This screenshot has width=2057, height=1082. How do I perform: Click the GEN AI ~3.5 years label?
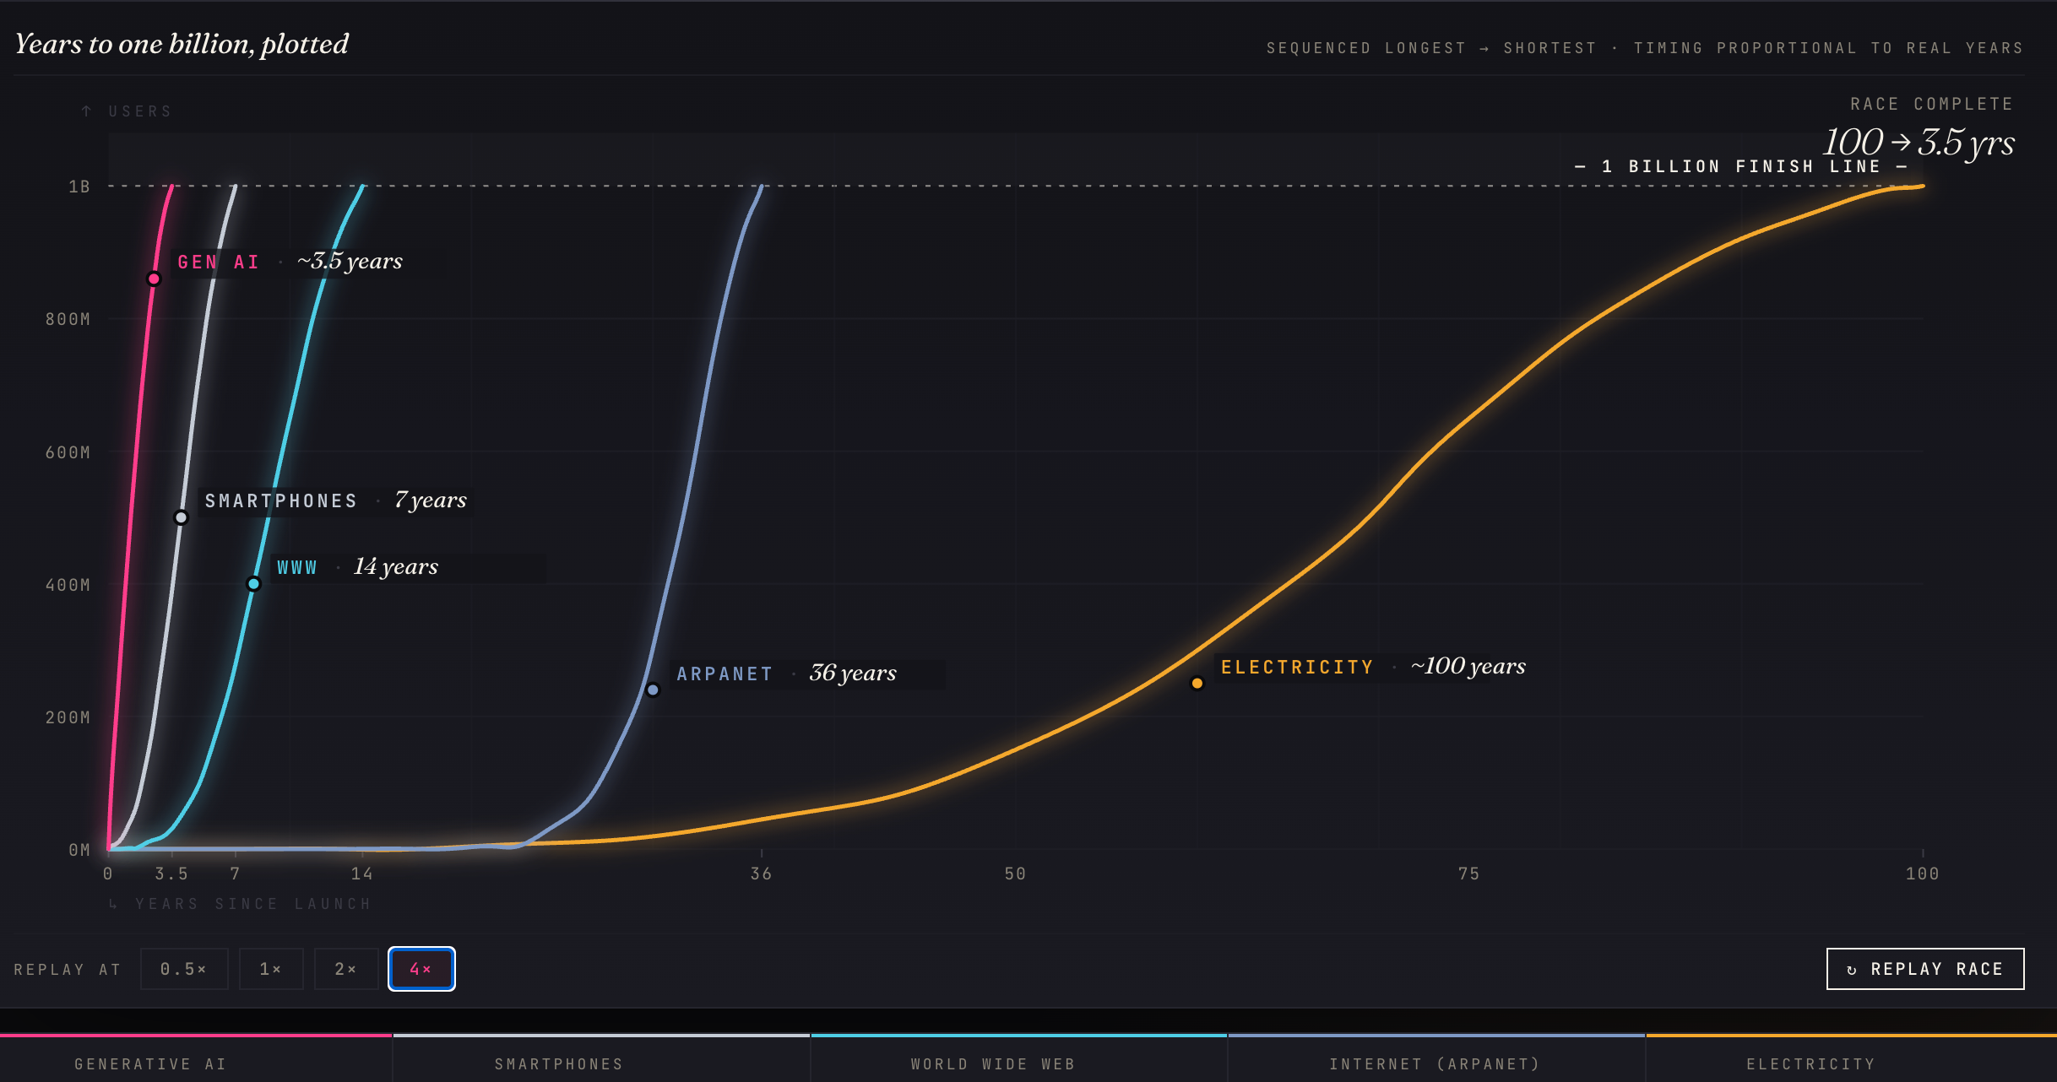tap(290, 262)
